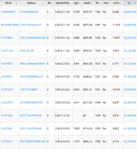This screenshot has height=149, width=137.
Task: Select baths value 6.00 (3 2 1 0)
Action: 62,25
